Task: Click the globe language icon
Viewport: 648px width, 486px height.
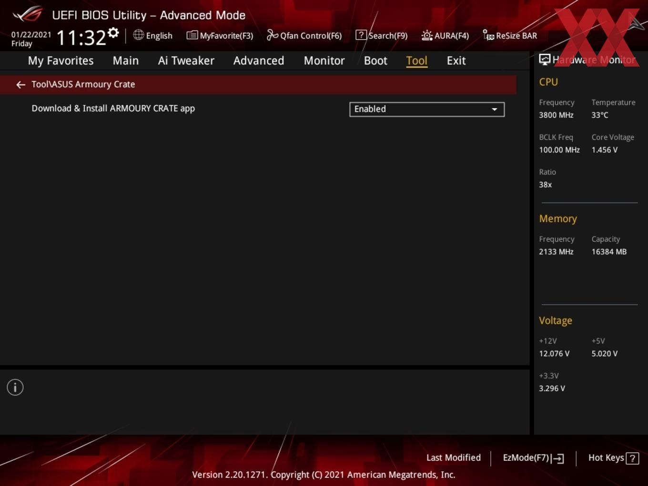Action: [x=138, y=35]
